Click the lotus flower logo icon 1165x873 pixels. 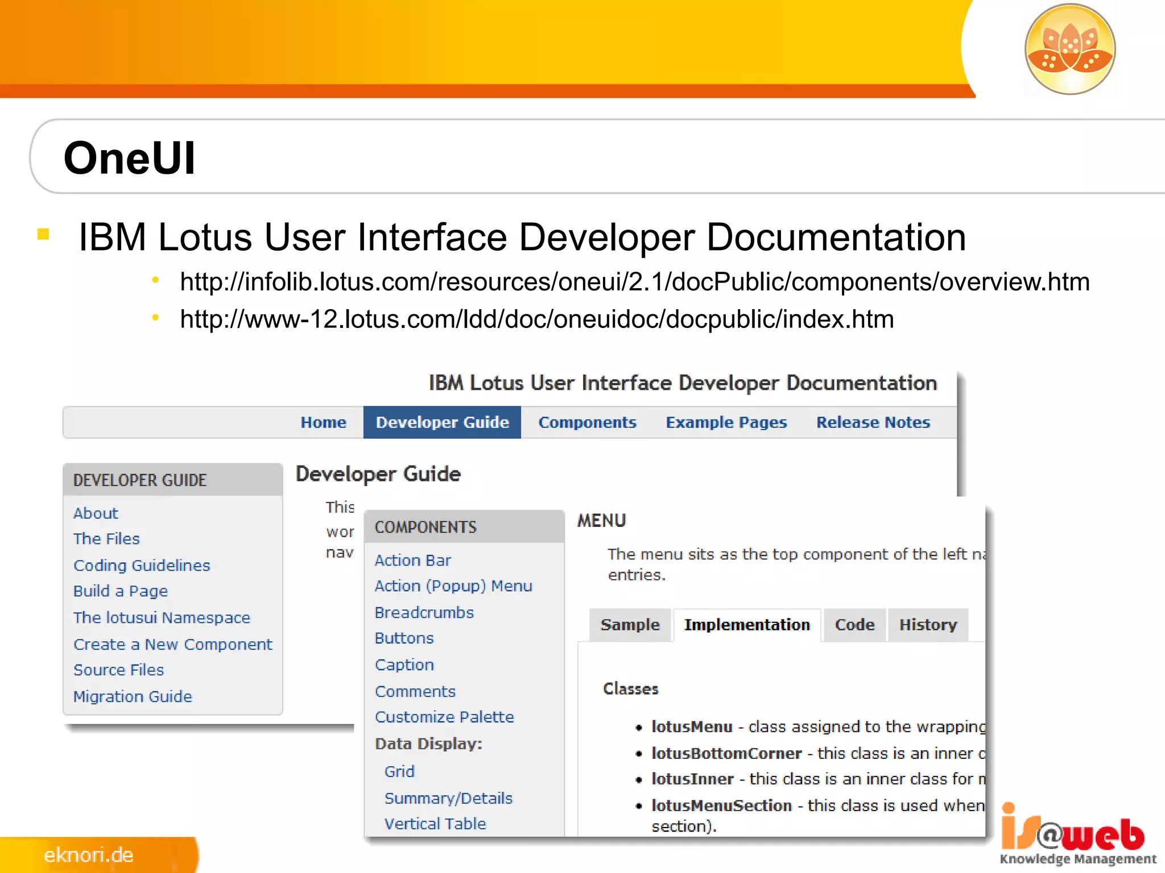(x=1070, y=49)
